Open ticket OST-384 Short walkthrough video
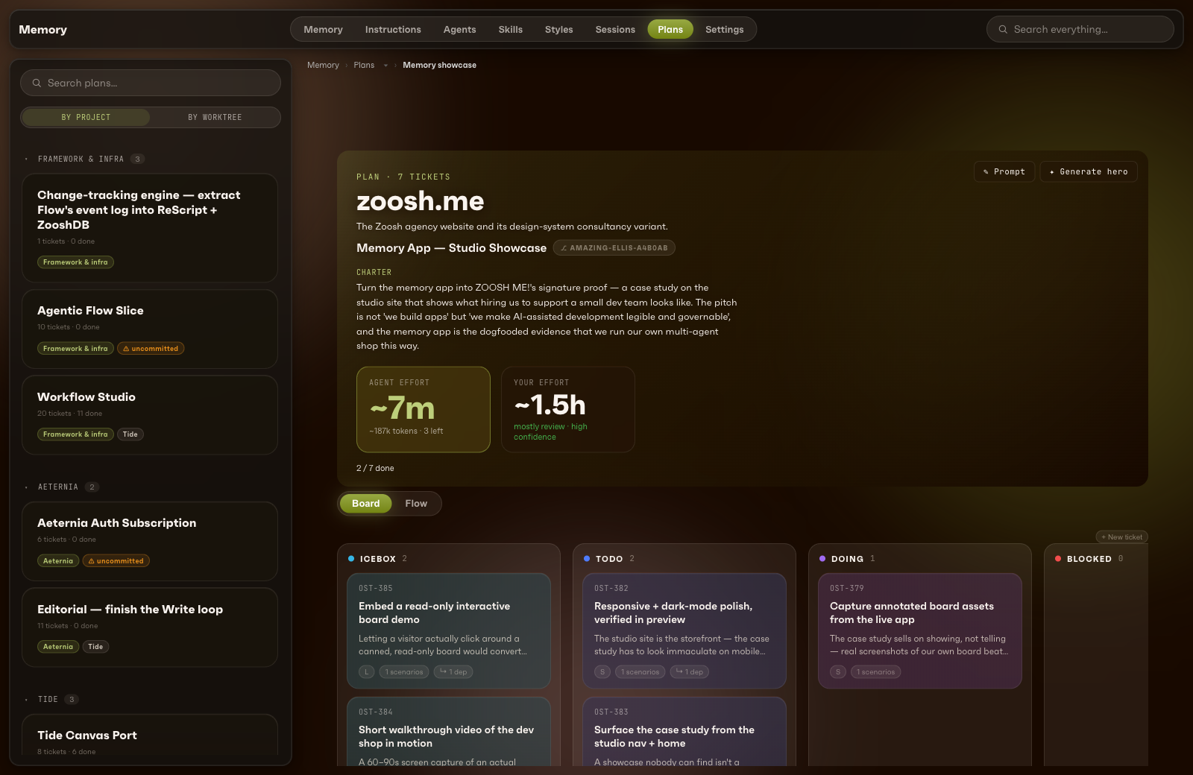The image size is (1193, 775). pyautogui.click(x=449, y=732)
